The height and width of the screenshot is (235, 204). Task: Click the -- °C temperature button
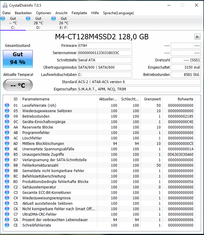18,85
